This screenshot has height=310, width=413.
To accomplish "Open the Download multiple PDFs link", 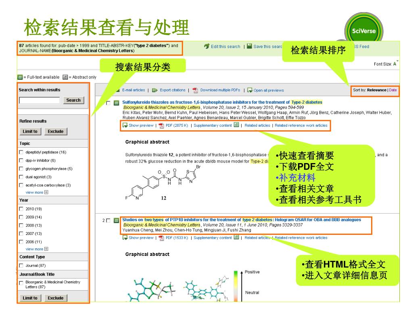I will 220,90.
